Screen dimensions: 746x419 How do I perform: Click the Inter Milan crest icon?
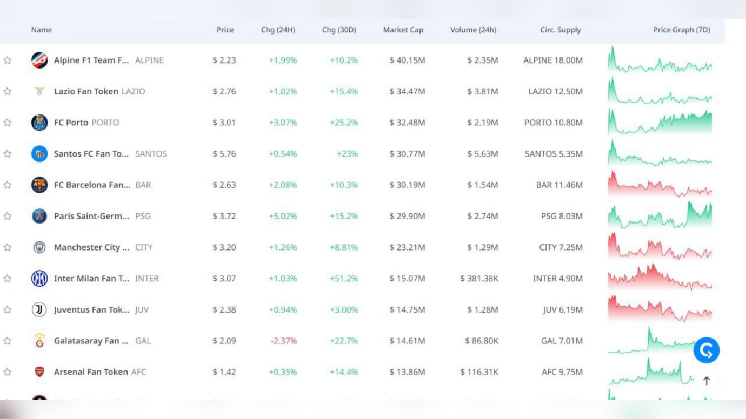click(x=39, y=279)
